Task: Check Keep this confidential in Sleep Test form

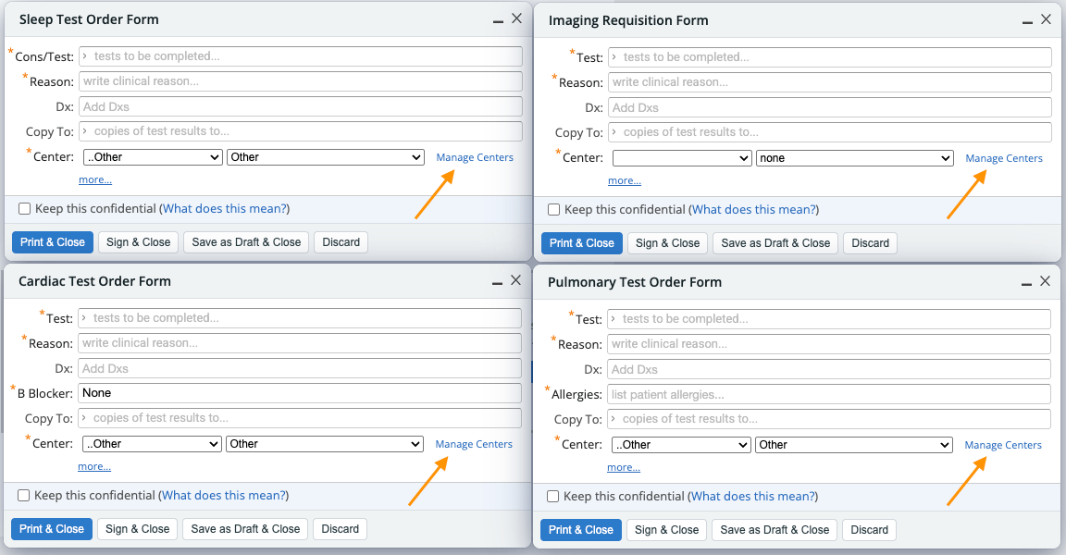Action: (24, 208)
